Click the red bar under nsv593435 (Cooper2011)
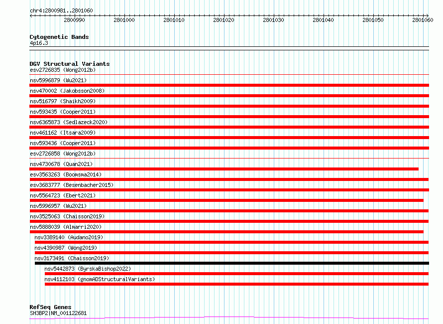The image size is (443, 324). [229, 117]
